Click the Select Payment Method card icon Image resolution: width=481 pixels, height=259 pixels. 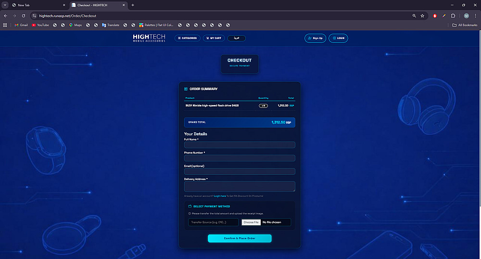click(x=190, y=206)
